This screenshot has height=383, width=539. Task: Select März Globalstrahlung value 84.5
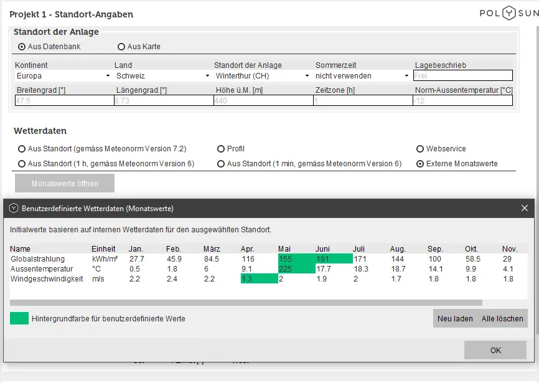tap(212, 259)
